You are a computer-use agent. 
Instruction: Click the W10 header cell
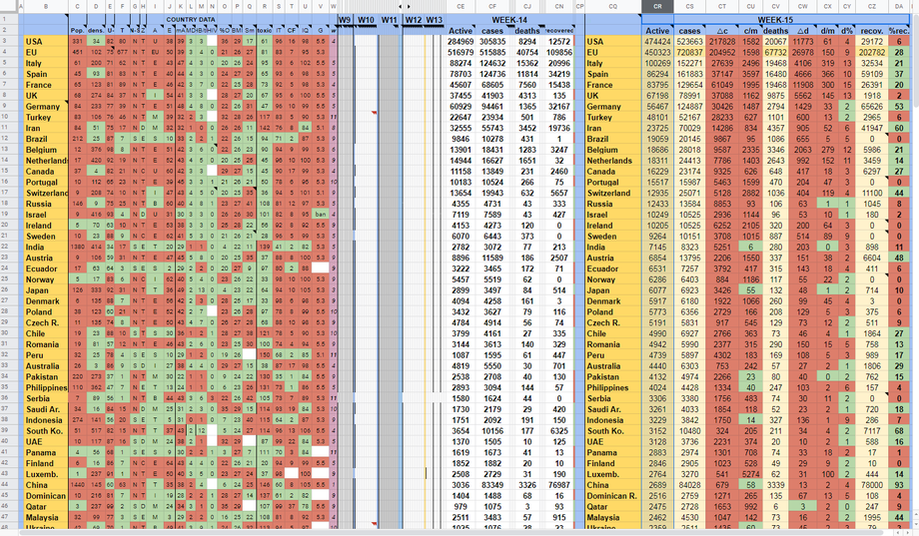tap(366, 19)
